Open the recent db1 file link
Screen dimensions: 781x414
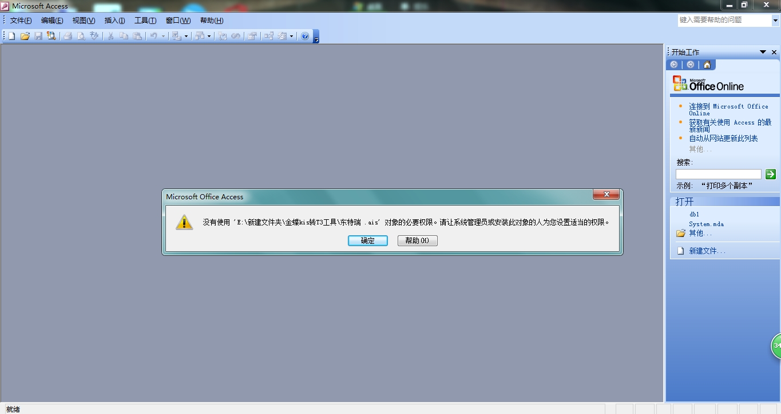(694, 215)
